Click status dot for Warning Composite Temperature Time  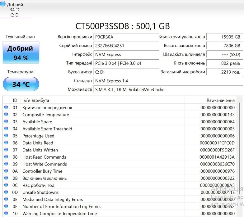click(x=6, y=213)
